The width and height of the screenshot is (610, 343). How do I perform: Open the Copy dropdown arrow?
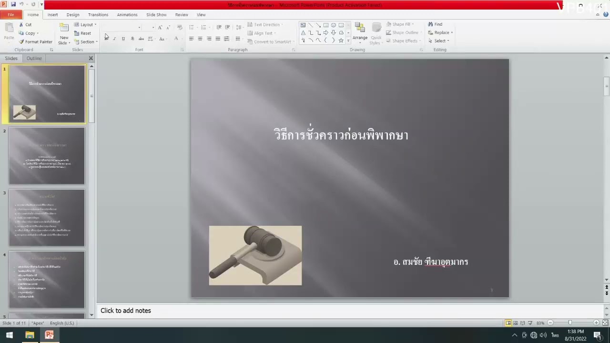click(38, 33)
